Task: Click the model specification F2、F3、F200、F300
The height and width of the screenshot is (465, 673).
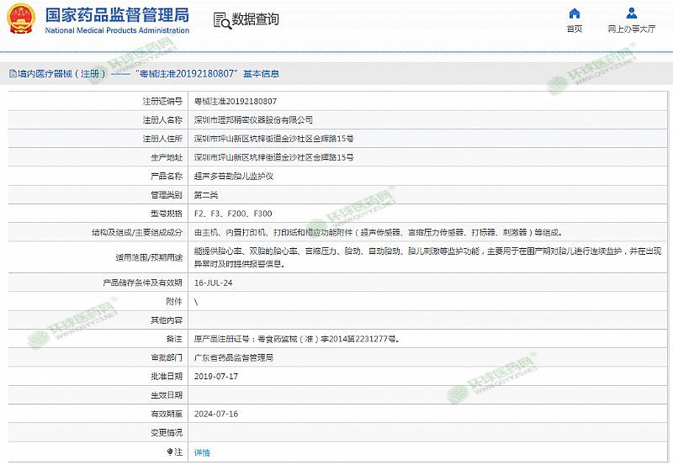Action: pos(233,214)
